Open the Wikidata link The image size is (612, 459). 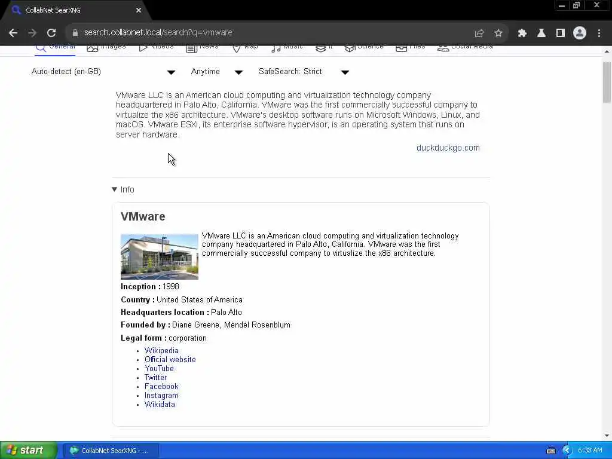click(x=160, y=405)
